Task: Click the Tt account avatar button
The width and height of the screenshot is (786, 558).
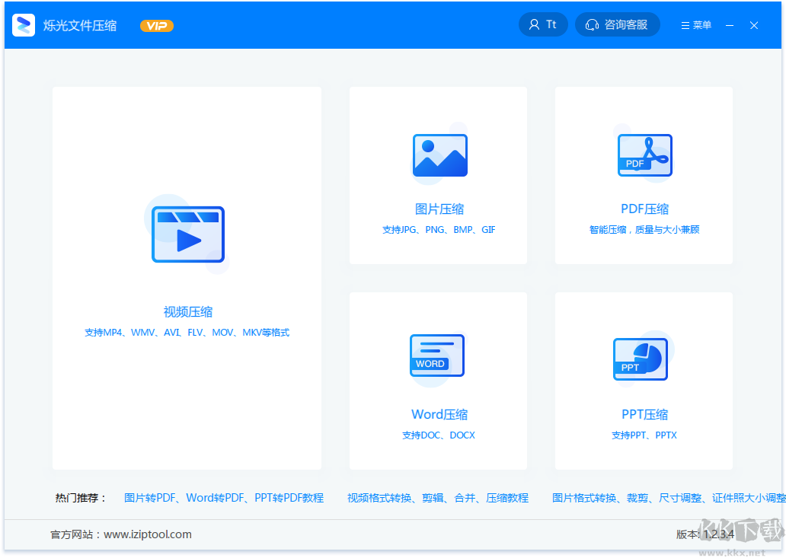Action: (543, 24)
